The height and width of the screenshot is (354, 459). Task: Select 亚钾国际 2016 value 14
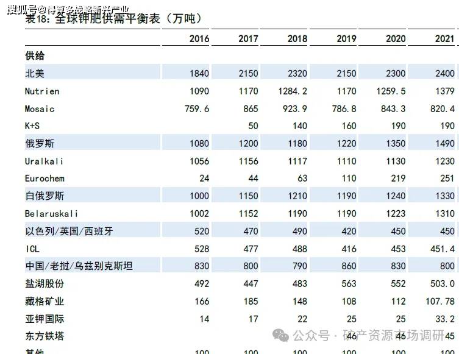click(x=204, y=319)
